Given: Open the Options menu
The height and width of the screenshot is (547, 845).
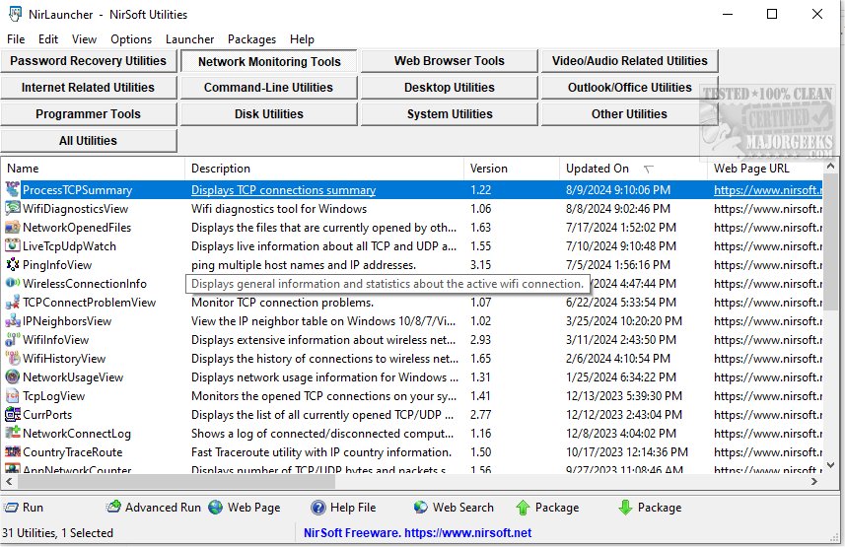Looking at the screenshot, I should point(131,39).
